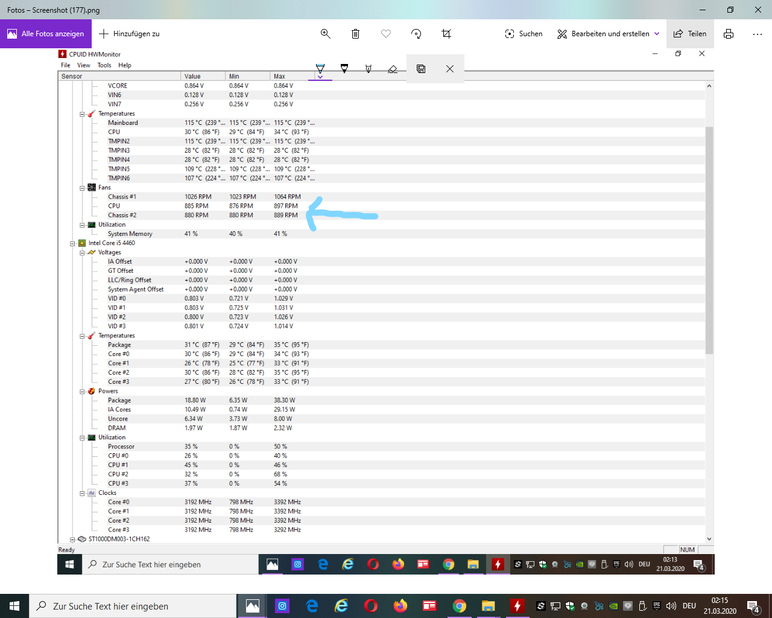The height and width of the screenshot is (618, 772).
Task: Open the three-dots more options menu
Action: coord(758,34)
